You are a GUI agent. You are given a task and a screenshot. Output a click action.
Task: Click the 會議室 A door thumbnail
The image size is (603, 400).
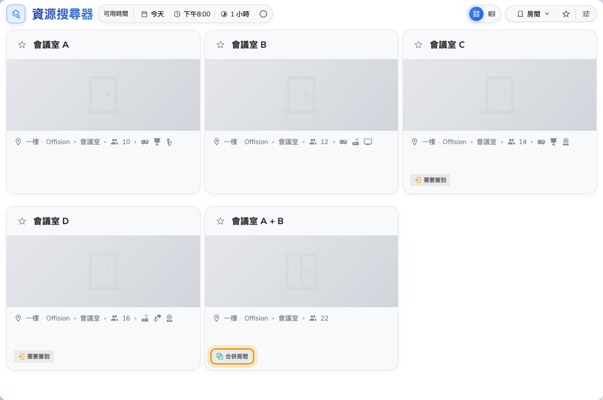click(x=103, y=95)
